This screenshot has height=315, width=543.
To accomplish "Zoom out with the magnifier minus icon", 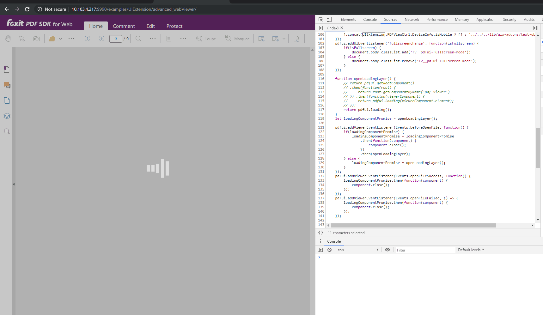I will tap(138, 39).
